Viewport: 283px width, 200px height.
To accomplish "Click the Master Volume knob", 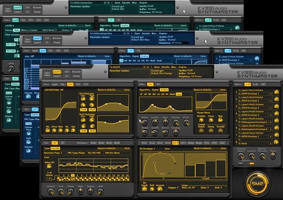I will (262, 156).
